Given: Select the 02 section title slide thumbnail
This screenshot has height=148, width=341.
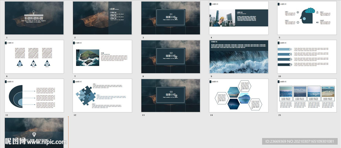Looking at the screenshot, I should point(170,57).
